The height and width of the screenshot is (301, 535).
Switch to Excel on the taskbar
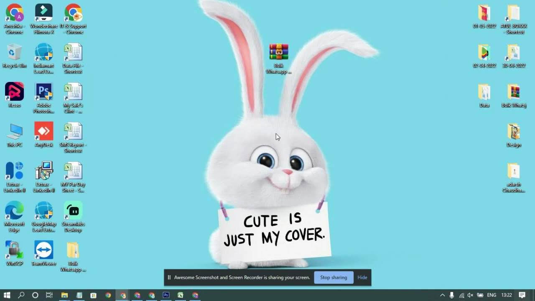180,295
